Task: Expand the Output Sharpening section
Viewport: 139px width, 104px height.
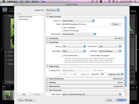Action: (x=47, y=79)
